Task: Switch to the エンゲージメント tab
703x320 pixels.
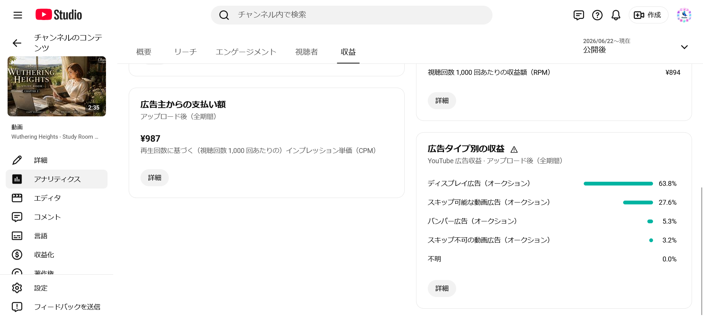Action: pyautogui.click(x=246, y=52)
